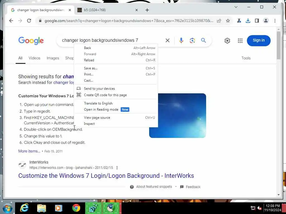This screenshot has height=214, width=286.
Task: Open the search Tools option
Action: coord(246,58)
